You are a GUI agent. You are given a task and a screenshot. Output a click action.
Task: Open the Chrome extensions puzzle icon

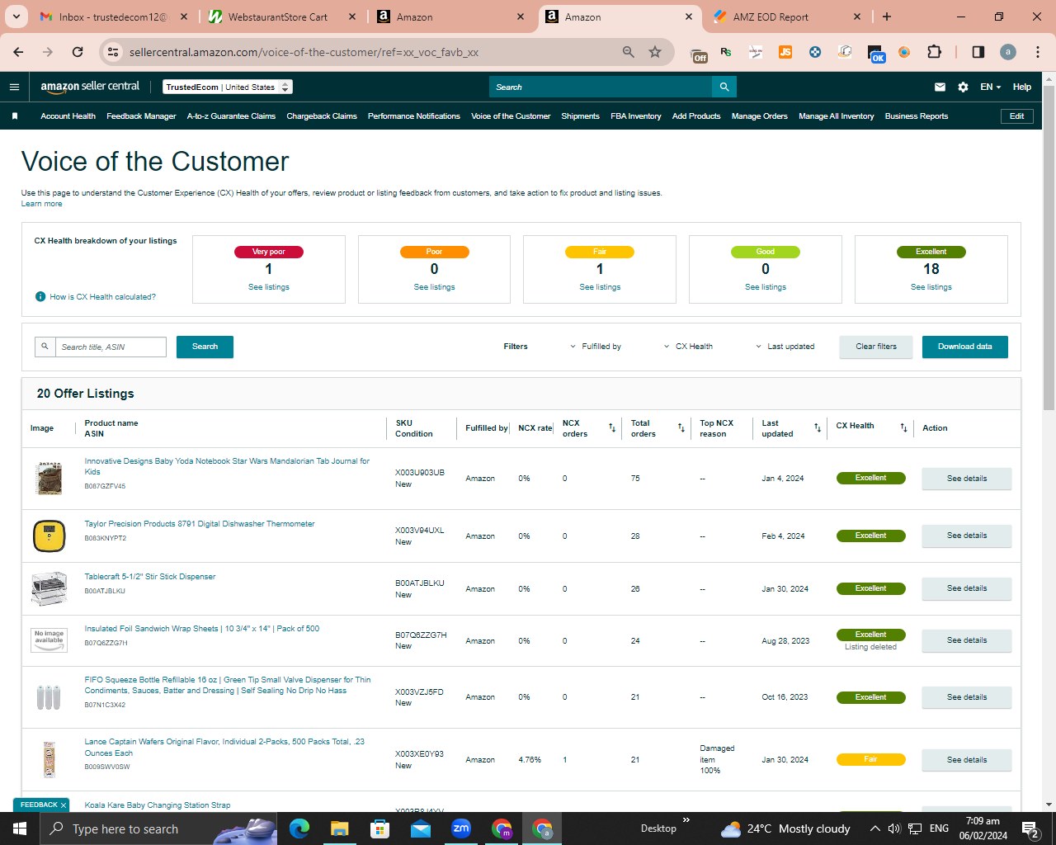point(934,52)
